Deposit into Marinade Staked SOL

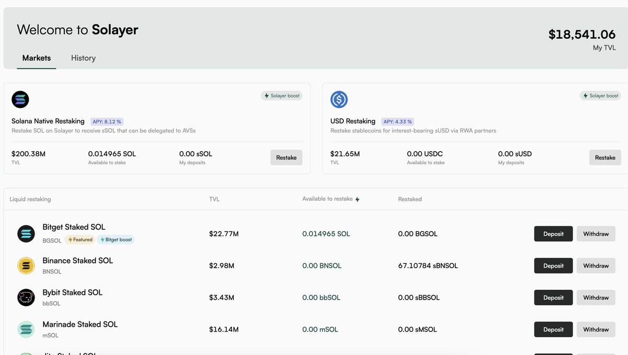[x=553, y=329]
